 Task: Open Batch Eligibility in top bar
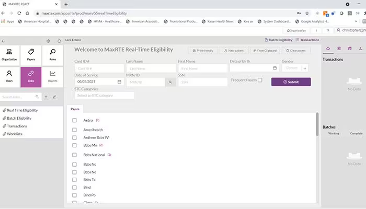(279, 40)
